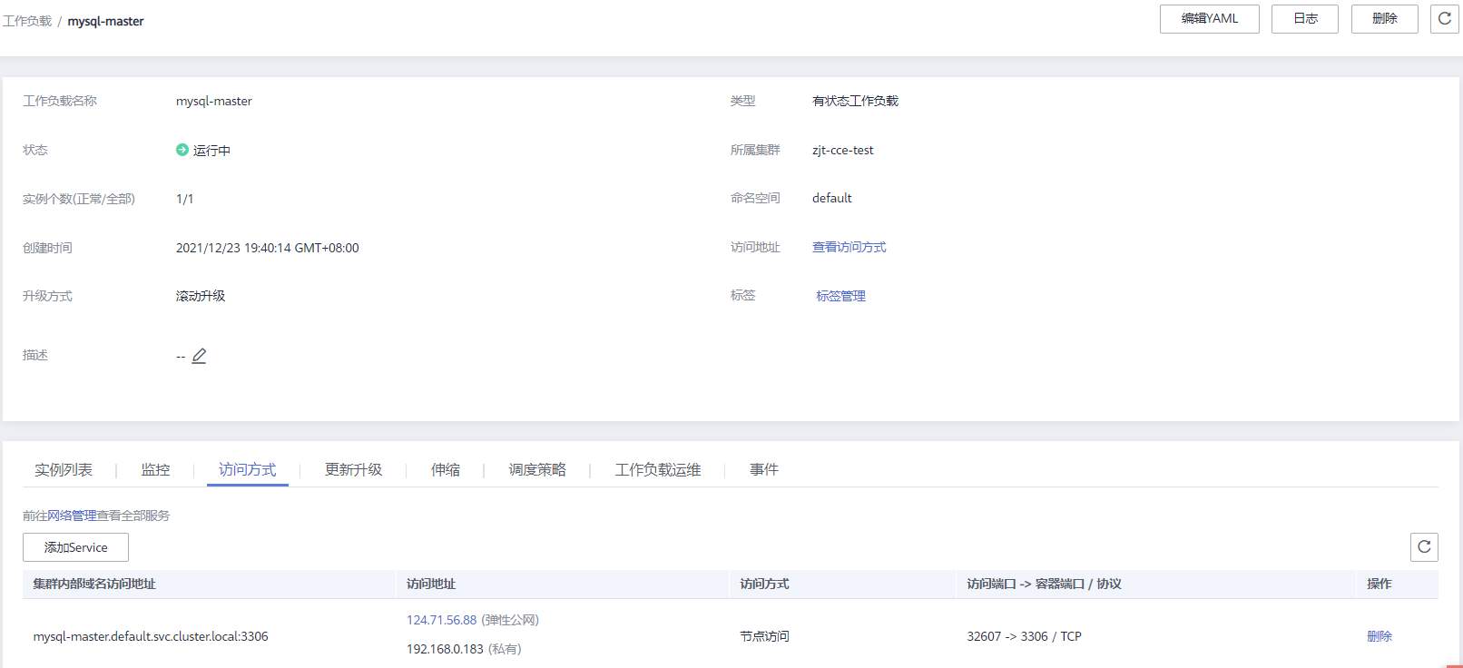Click the 查看访问方式 link
This screenshot has width=1463, height=668.
pyautogui.click(x=849, y=247)
